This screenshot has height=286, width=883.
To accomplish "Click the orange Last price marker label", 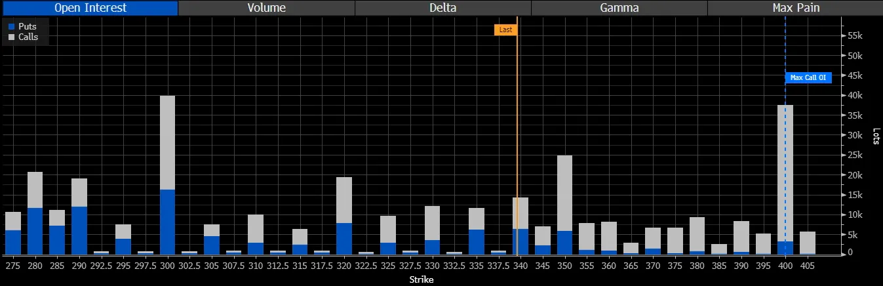I will click(x=505, y=30).
